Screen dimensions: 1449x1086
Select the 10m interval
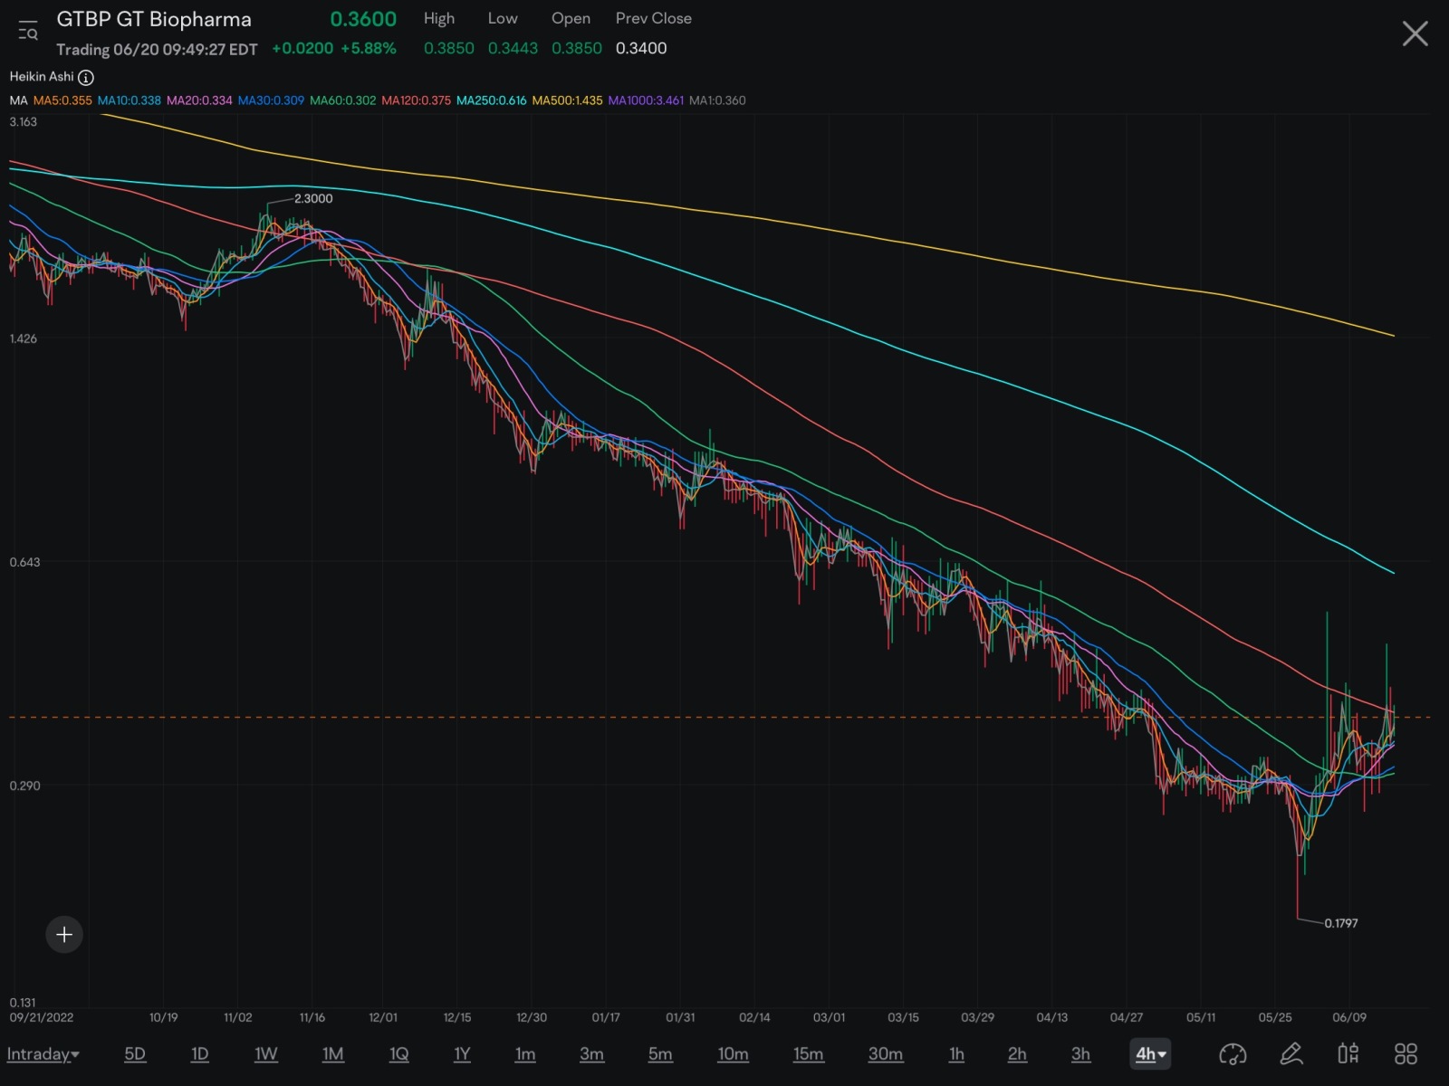point(734,1054)
